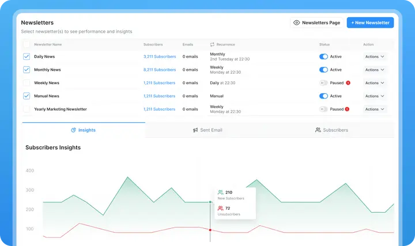
Task: Uncheck the Monthly News checkbox
Action: [27, 70]
